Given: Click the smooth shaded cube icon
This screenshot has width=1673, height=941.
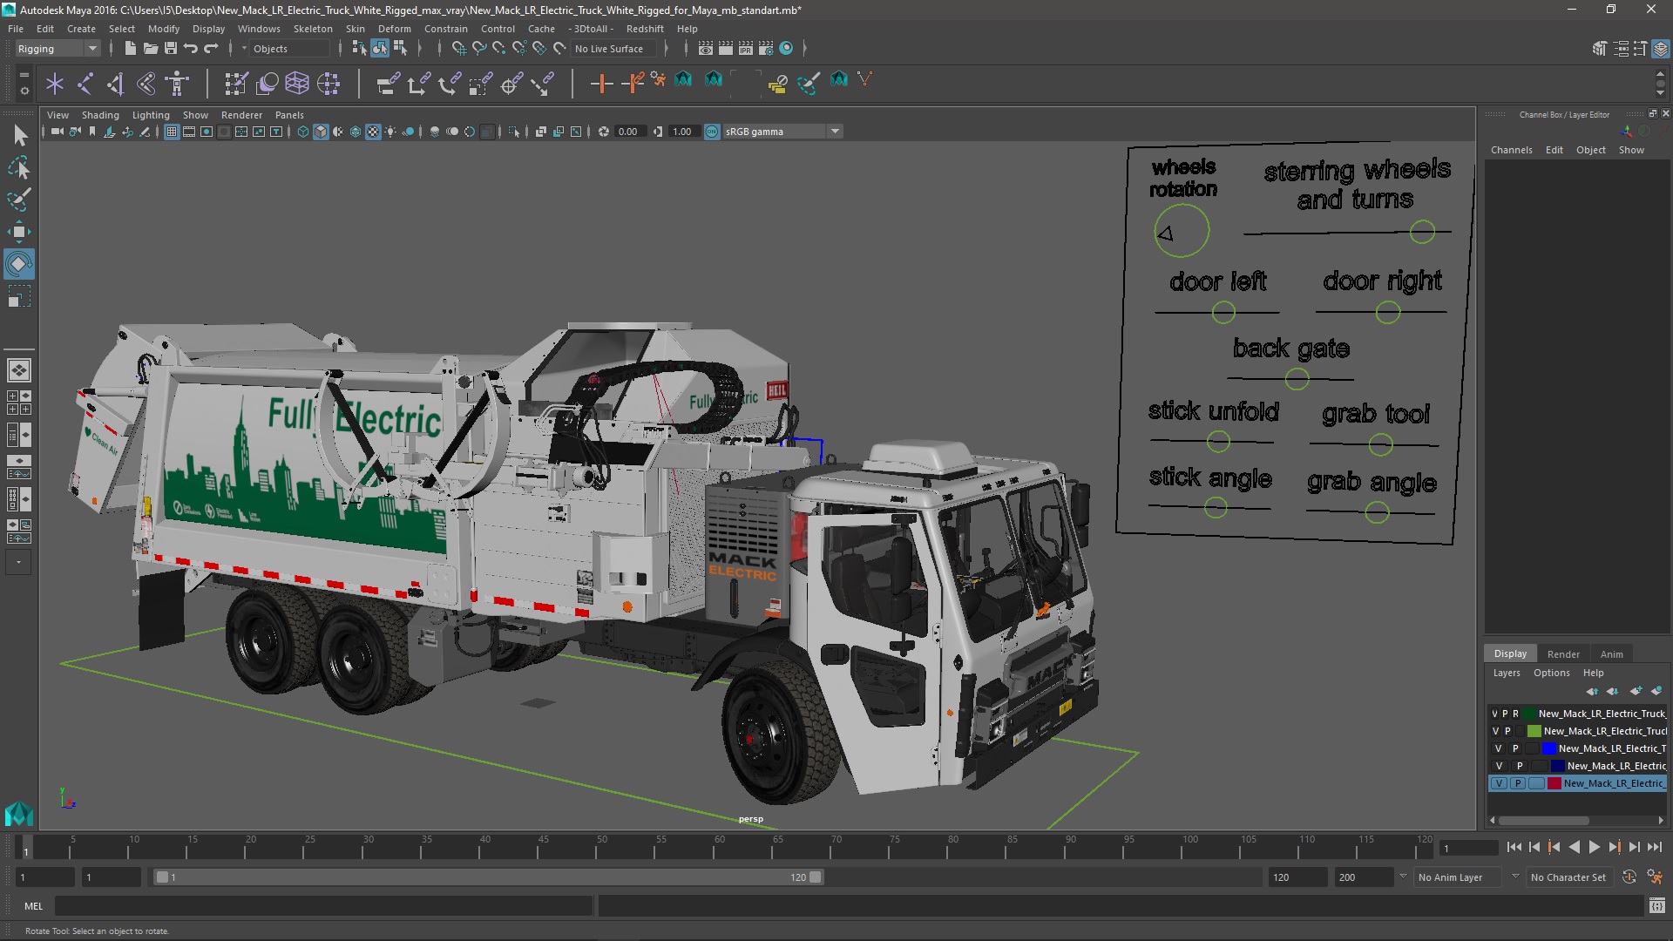Looking at the screenshot, I should click(321, 132).
